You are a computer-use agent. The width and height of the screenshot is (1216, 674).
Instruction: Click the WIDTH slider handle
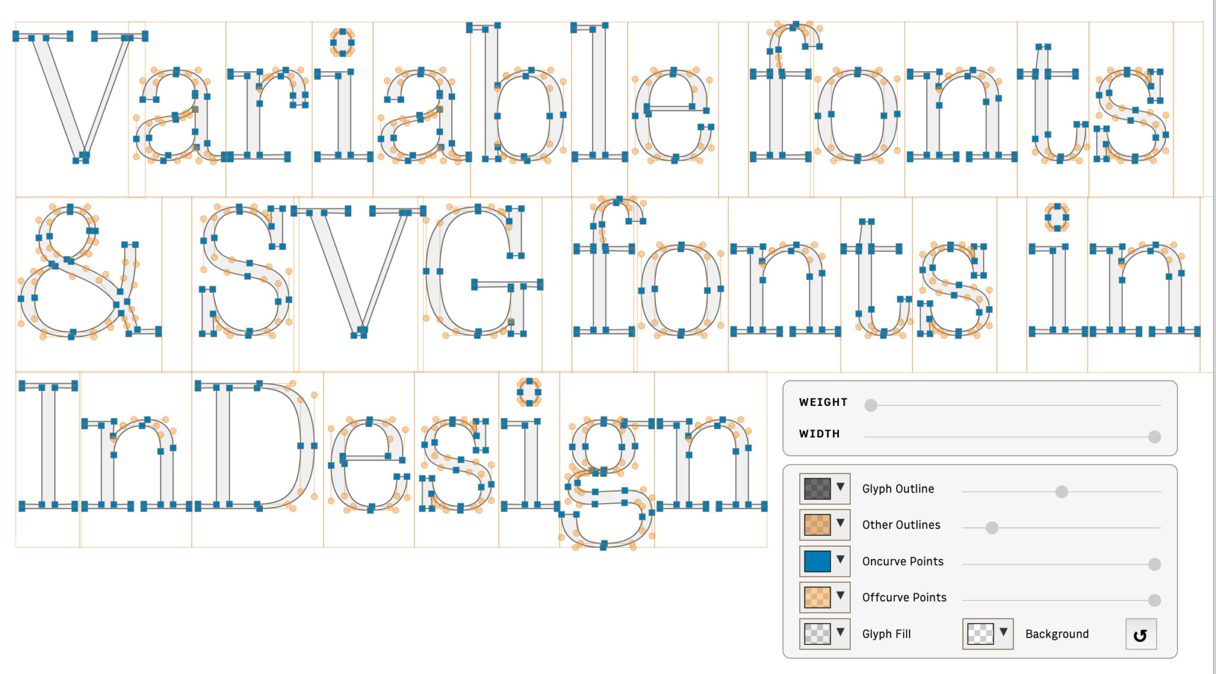[x=1154, y=435]
